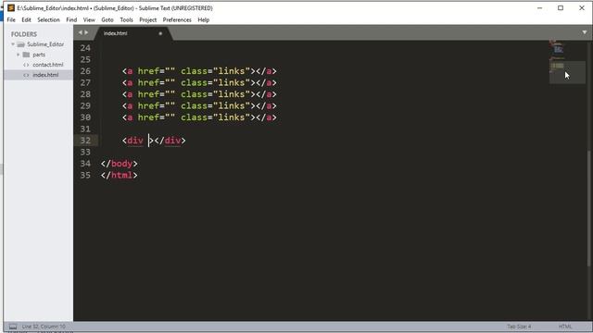Open the Preferences menu
The height and width of the screenshot is (333, 593).
pyautogui.click(x=177, y=19)
